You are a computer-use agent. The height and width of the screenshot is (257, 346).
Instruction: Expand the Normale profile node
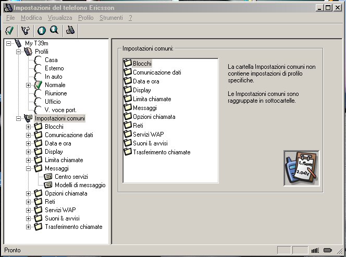(28, 85)
